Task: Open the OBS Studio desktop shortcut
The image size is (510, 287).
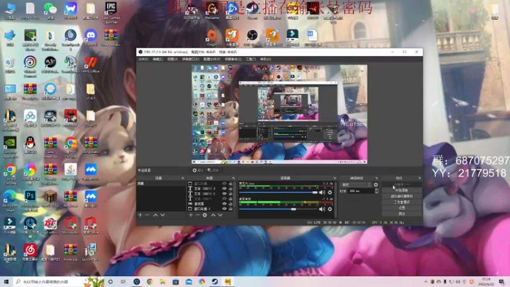Action: coord(252,38)
